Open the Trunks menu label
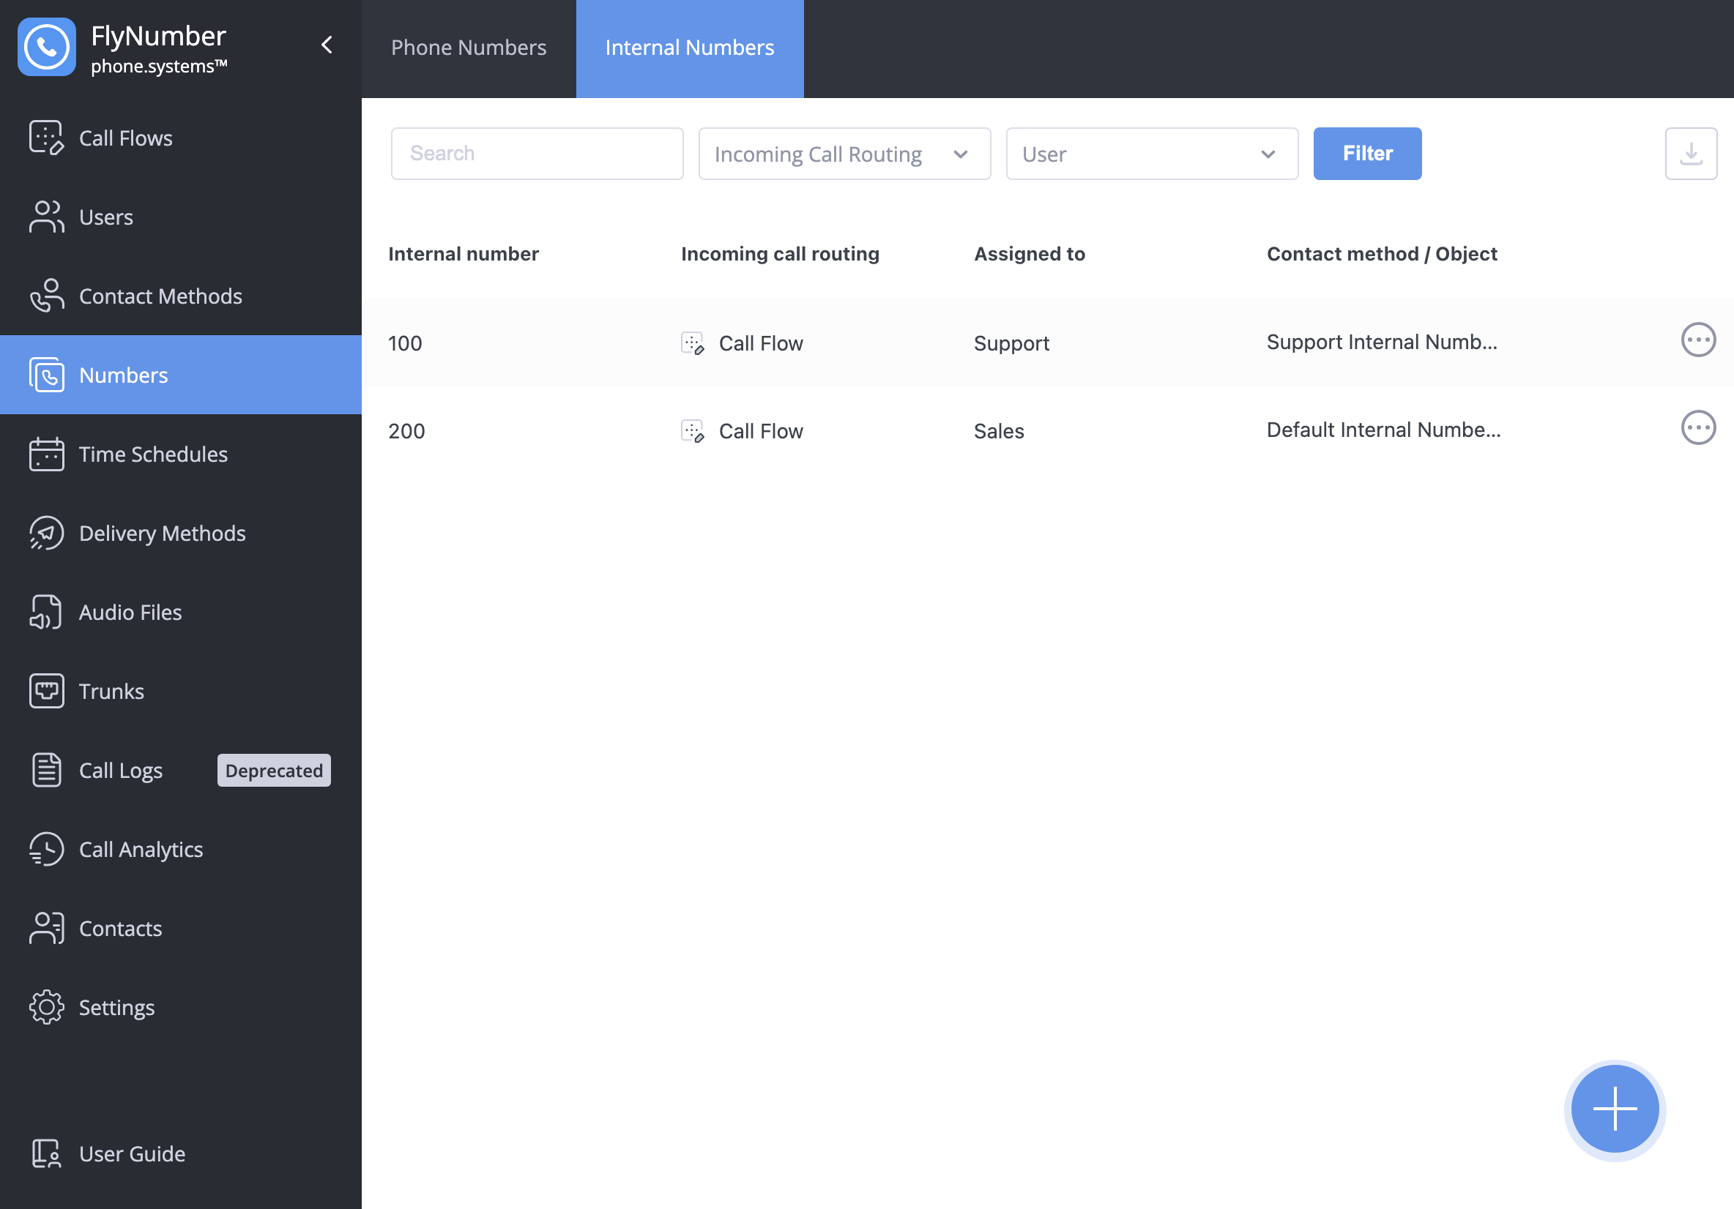This screenshot has width=1734, height=1209. tap(112, 692)
